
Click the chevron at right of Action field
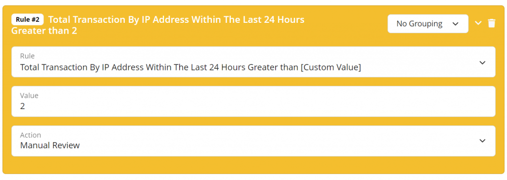pyautogui.click(x=482, y=140)
